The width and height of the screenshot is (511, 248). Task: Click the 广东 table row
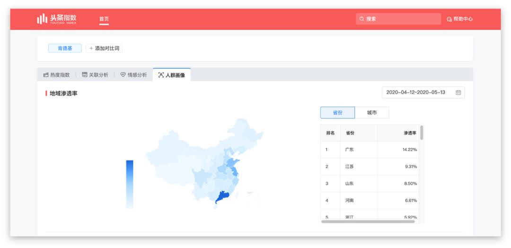tap(370, 150)
